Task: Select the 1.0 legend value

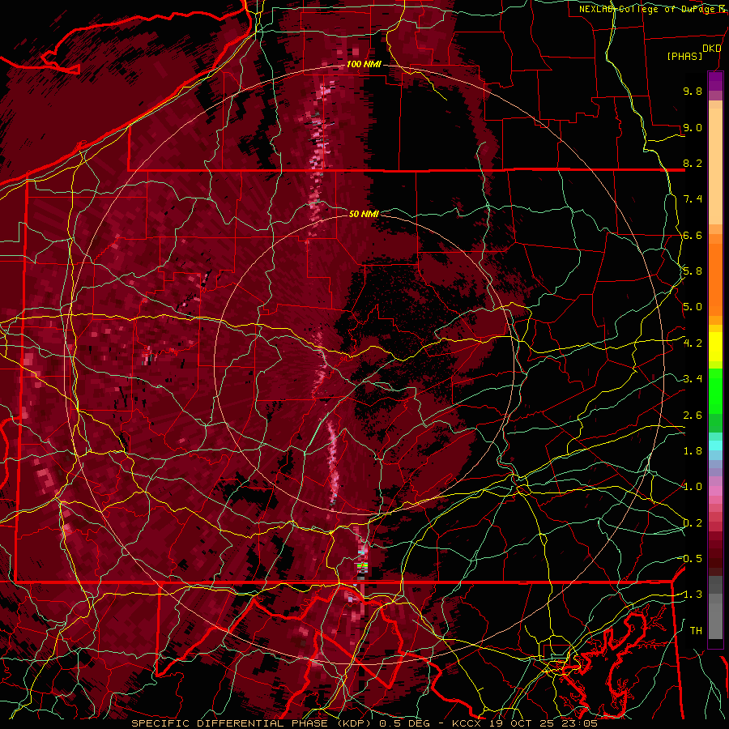Action: pyautogui.click(x=693, y=487)
